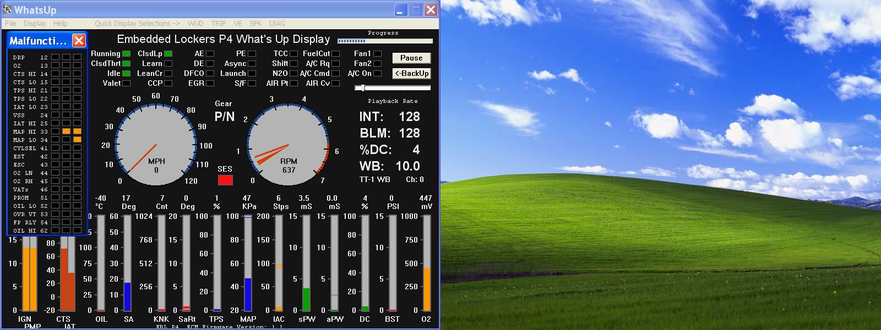Toggle the FuelCut indicator checkbox

click(x=335, y=53)
